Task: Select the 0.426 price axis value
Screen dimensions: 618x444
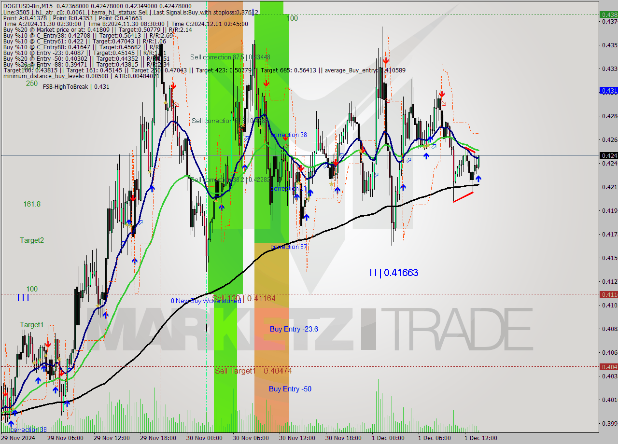Action: point(610,139)
